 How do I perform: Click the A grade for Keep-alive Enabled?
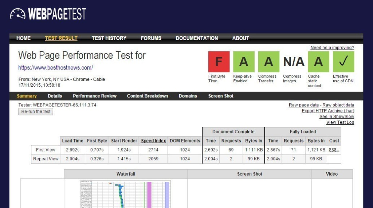pyautogui.click(x=244, y=62)
